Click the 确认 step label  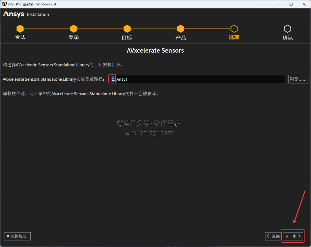[x=288, y=37]
